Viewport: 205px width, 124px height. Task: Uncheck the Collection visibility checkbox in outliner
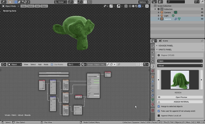pos(158,9)
